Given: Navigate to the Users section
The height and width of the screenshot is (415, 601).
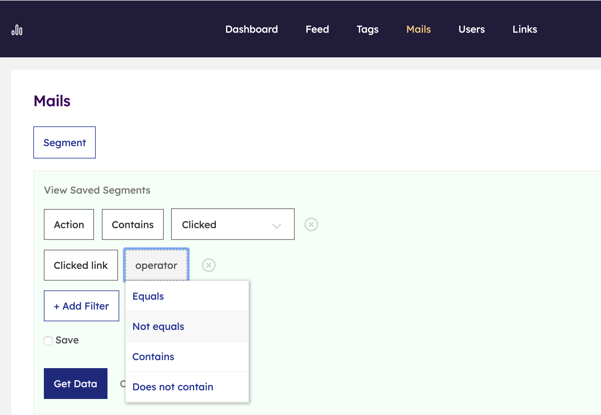Looking at the screenshot, I should click(471, 29).
